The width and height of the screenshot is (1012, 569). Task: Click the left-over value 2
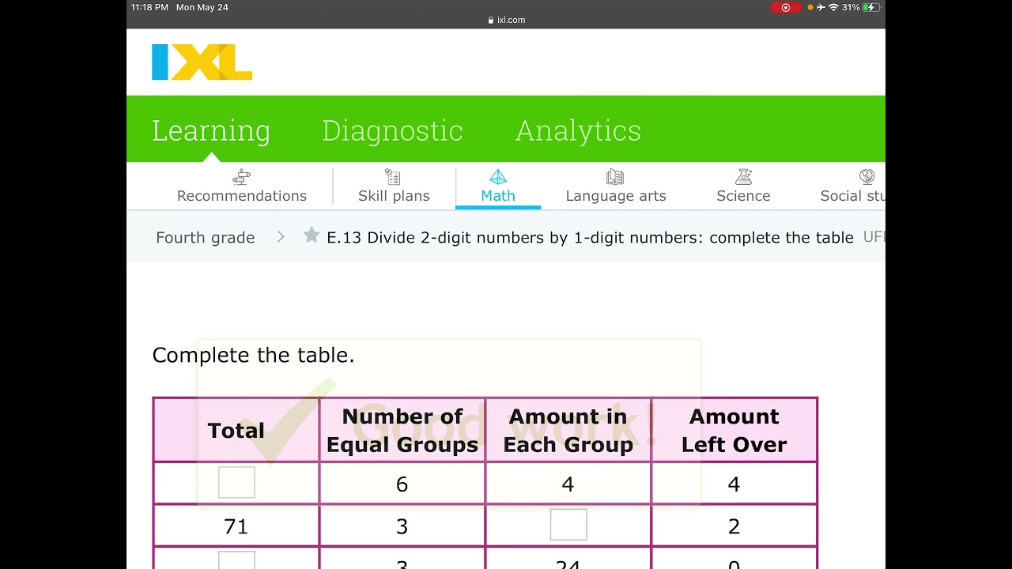(x=734, y=526)
